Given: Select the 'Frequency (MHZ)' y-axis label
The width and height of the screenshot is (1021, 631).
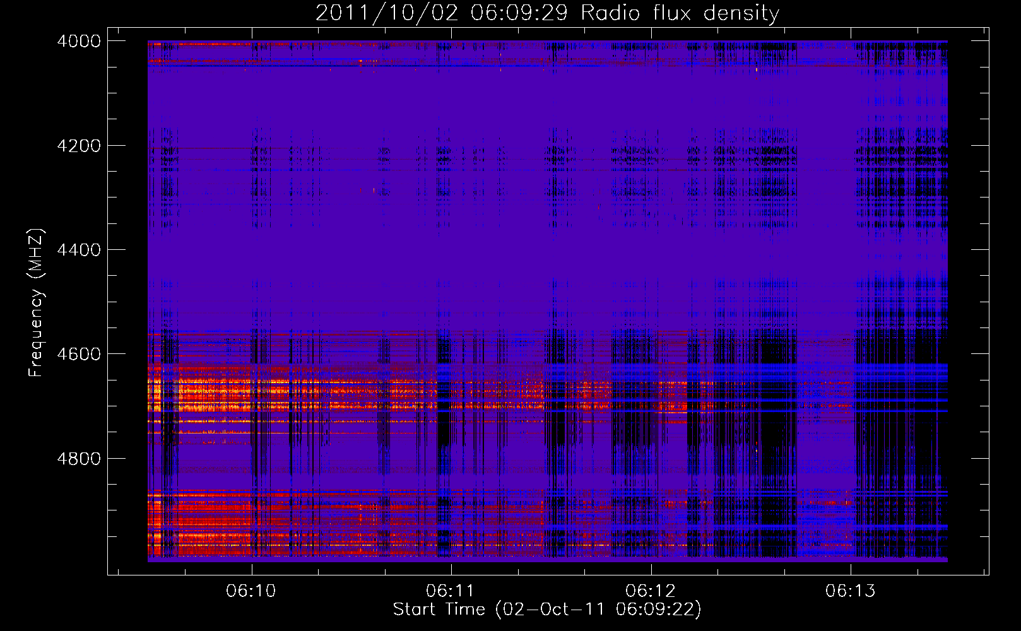Looking at the screenshot, I should pyautogui.click(x=35, y=302).
